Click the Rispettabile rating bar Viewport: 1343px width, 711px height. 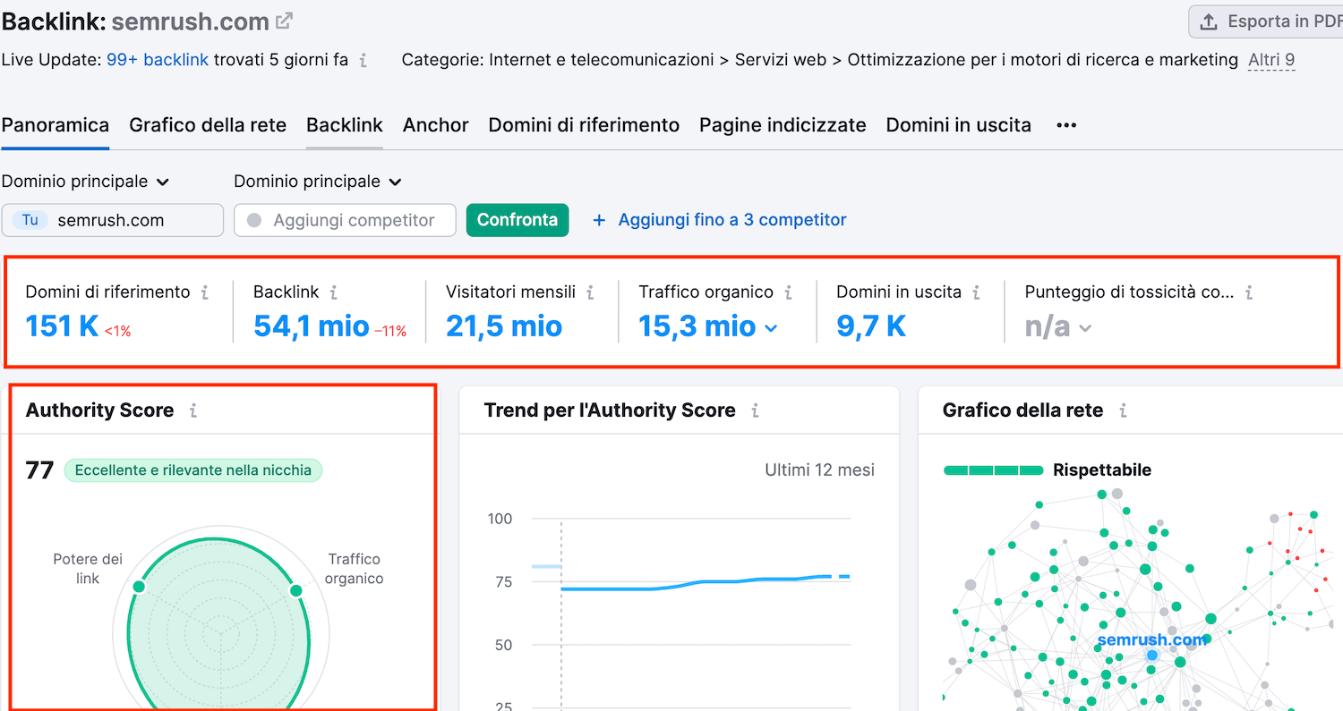pos(994,470)
